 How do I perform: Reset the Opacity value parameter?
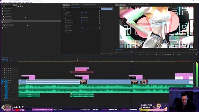[x=99, y=27]
